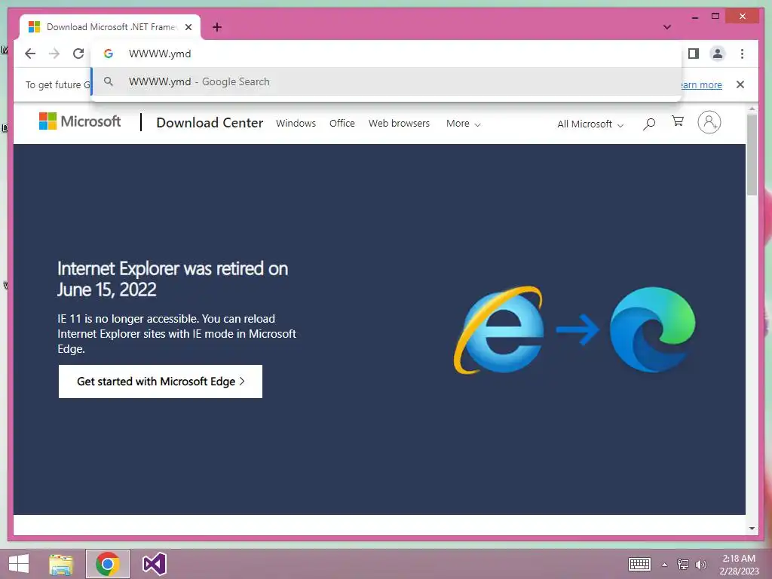Image resolution: width=772 pixels, height=579 pixels.
Task: Open the Windows navigation item
Action: (x=296, y=123)
